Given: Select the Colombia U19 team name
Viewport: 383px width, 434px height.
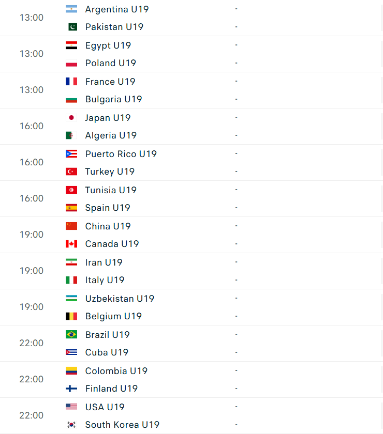Looking at the screenshot, I should pos(116,371).
